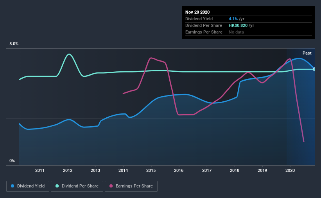Toggle the Dividend Yield legend button
Viewport: 321px width, 198px height.
click(x=28, y=186)
